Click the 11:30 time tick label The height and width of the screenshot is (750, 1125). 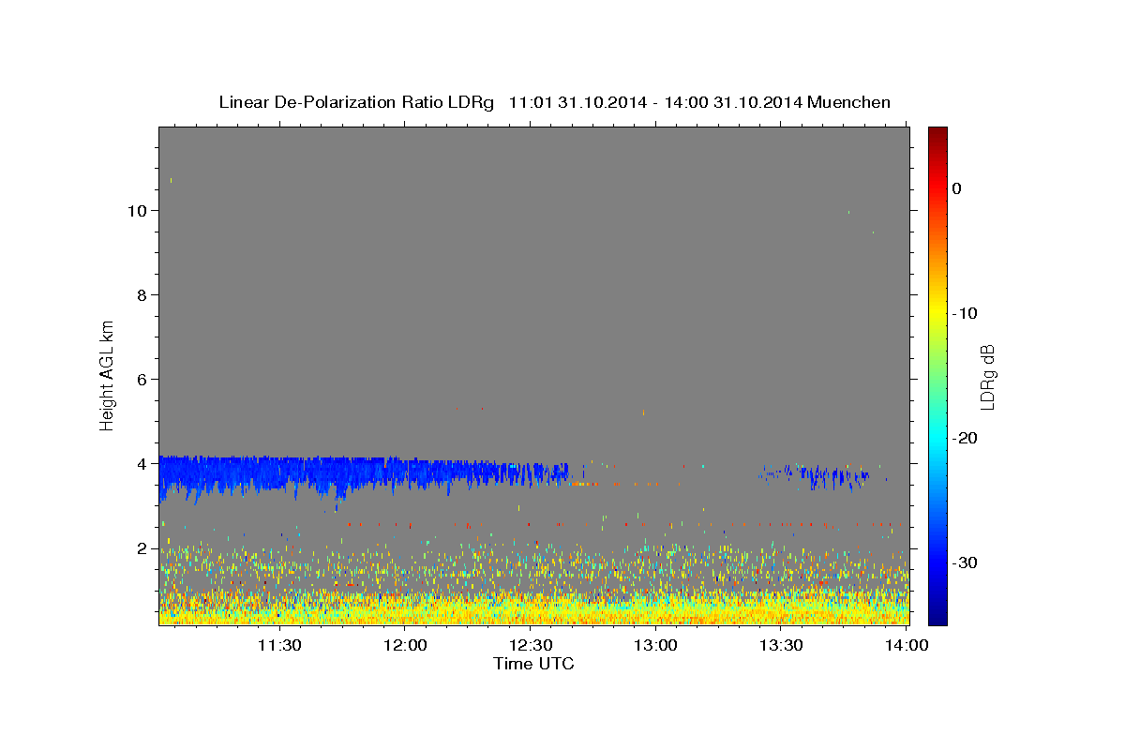(279, 645)
